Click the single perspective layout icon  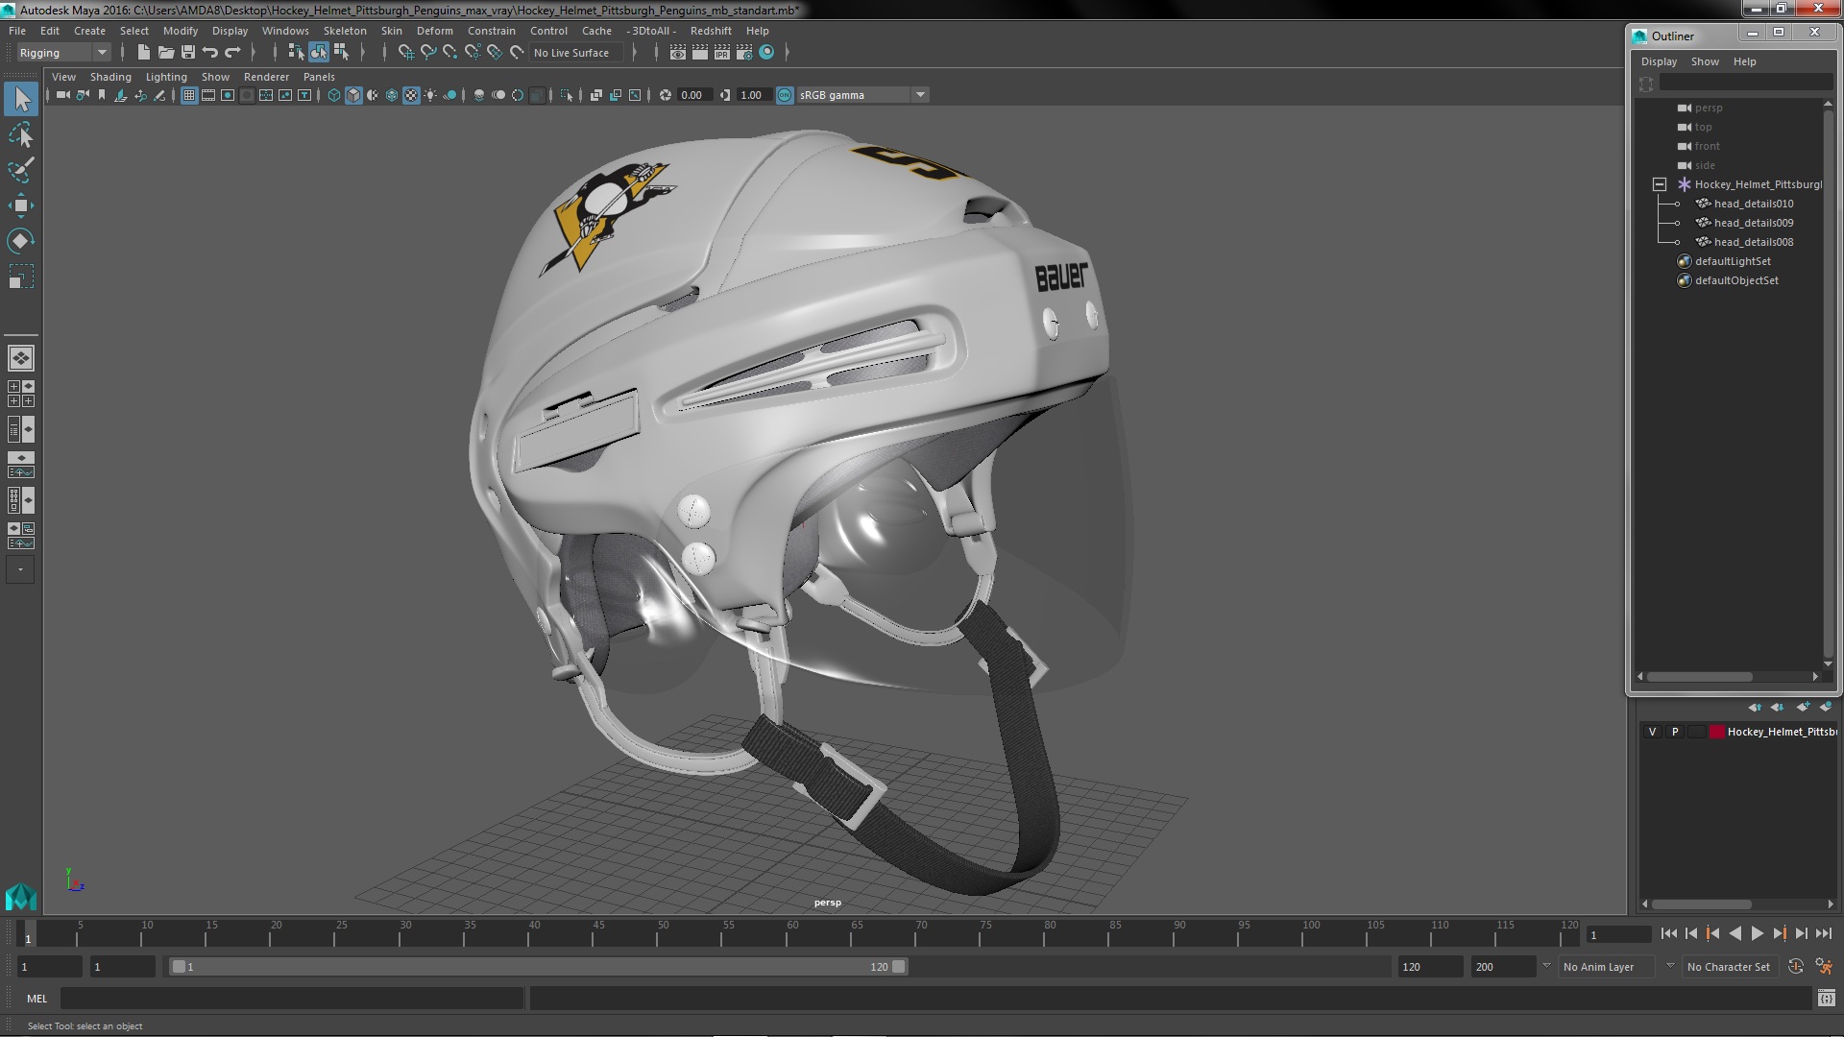pos(21,358)
